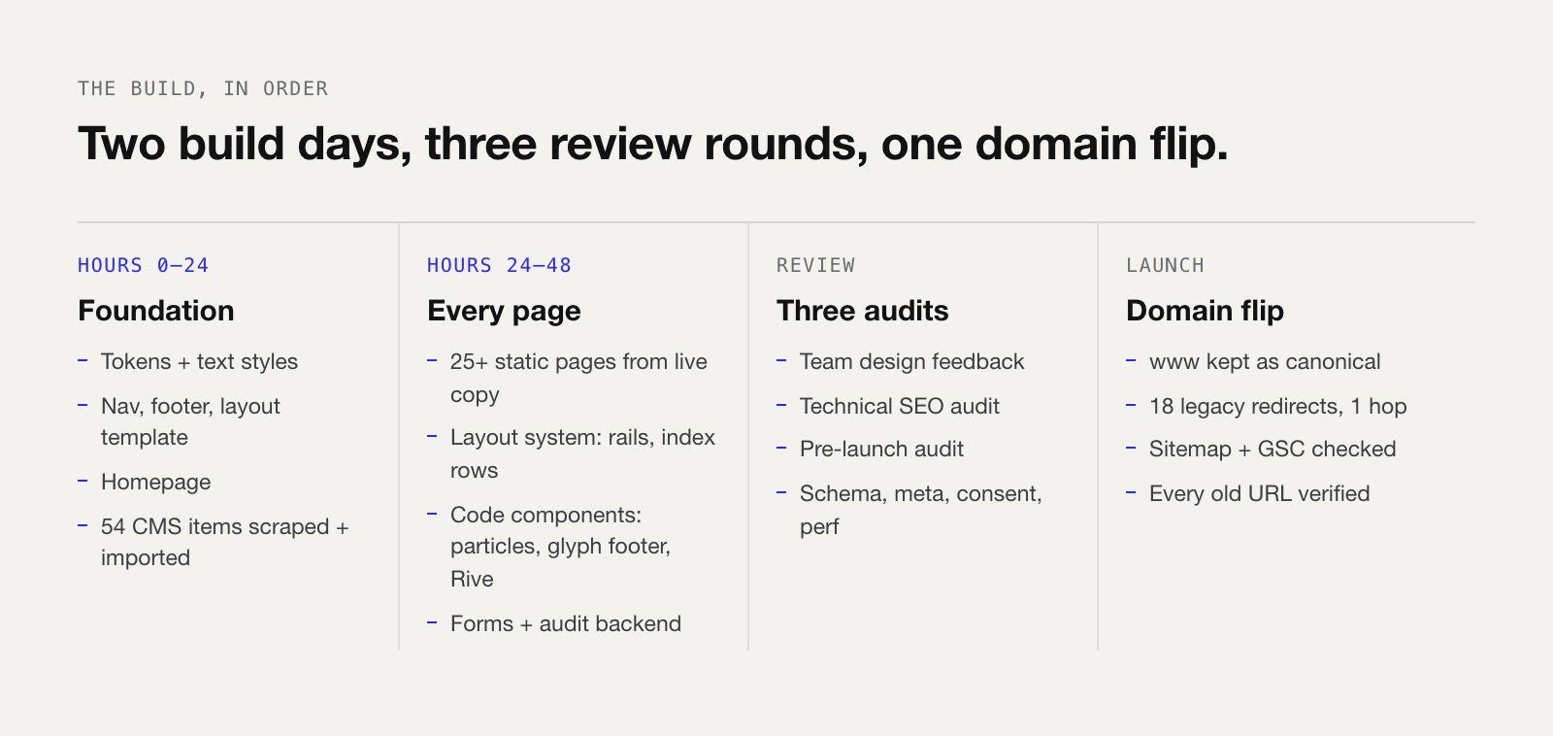This screenshot has height=736, width=1553.
Task: Click the 'LAUNCH' column label
Action: tap(1165, 265)
